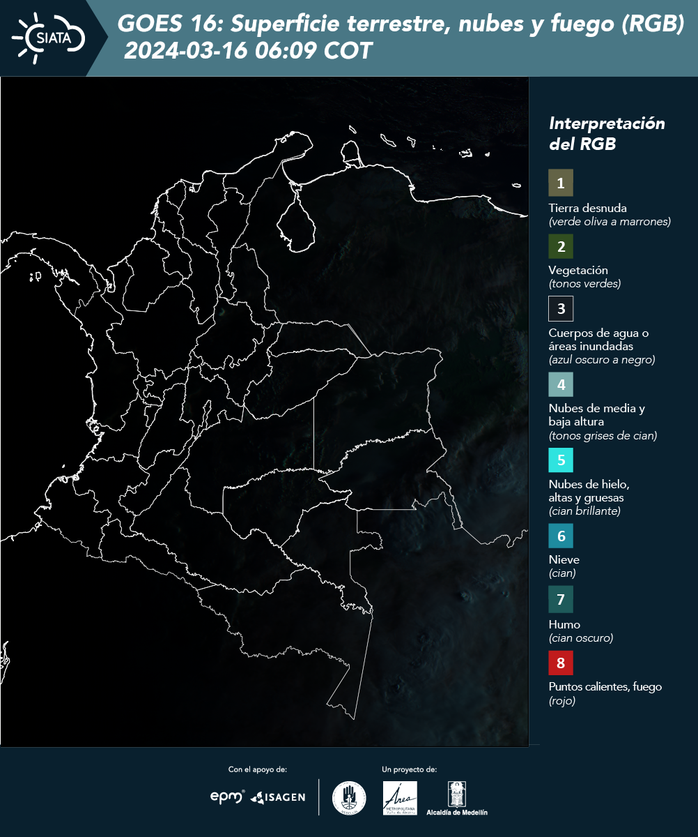Click '(cian brillante)' description
The height and width of the screenshot is (837, 698).
click(x=584, y=511)
